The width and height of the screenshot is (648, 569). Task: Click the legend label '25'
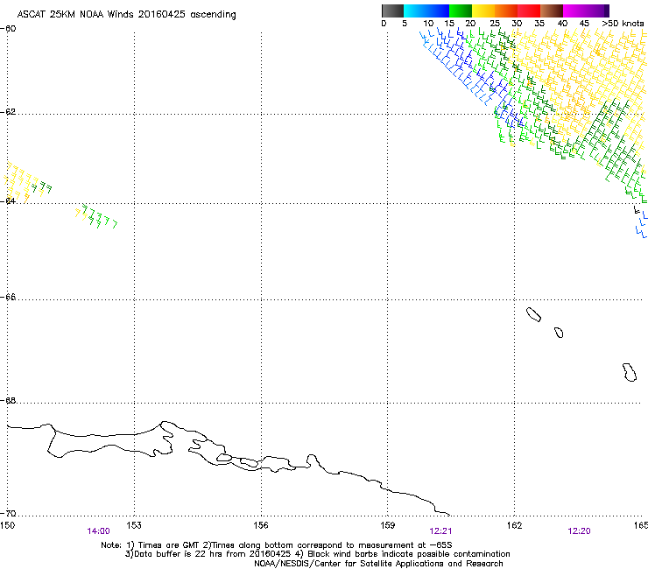tap(495, 24)
